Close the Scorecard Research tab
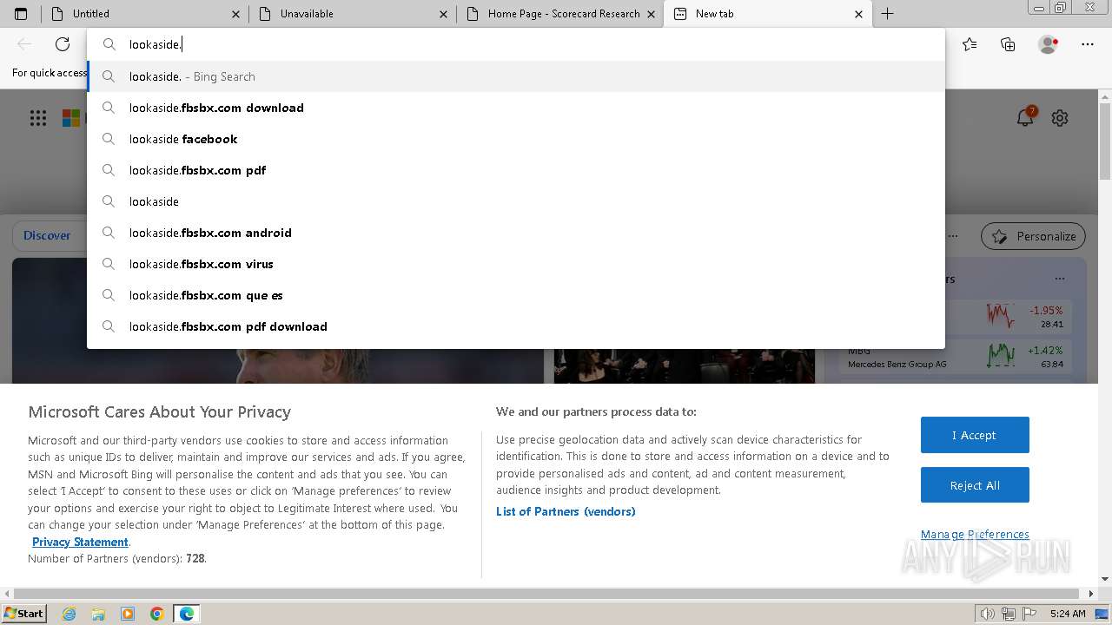 coord(652,14)
